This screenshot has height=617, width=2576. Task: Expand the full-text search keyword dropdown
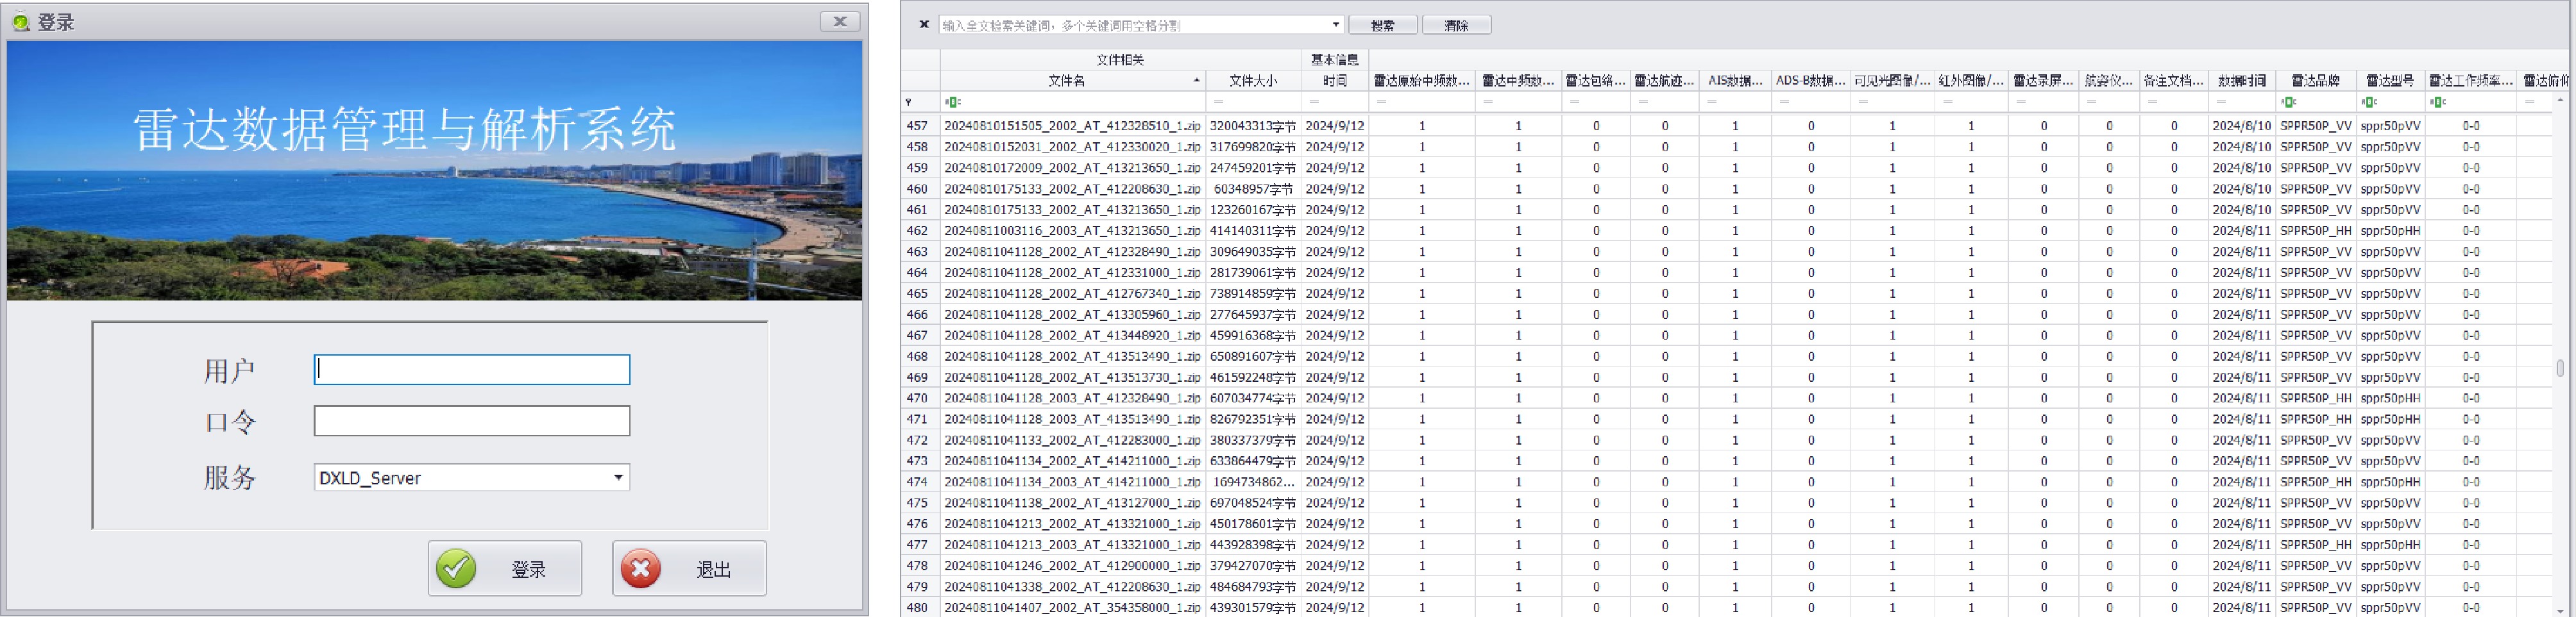pos(1335,25)
